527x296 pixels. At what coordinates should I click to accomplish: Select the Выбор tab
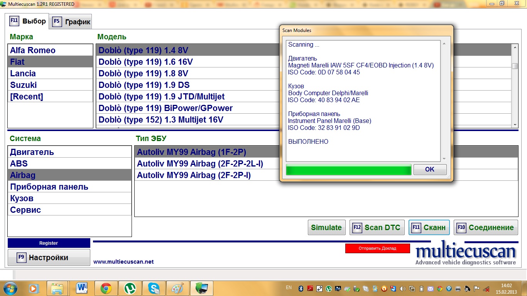(x=28, y=21)
